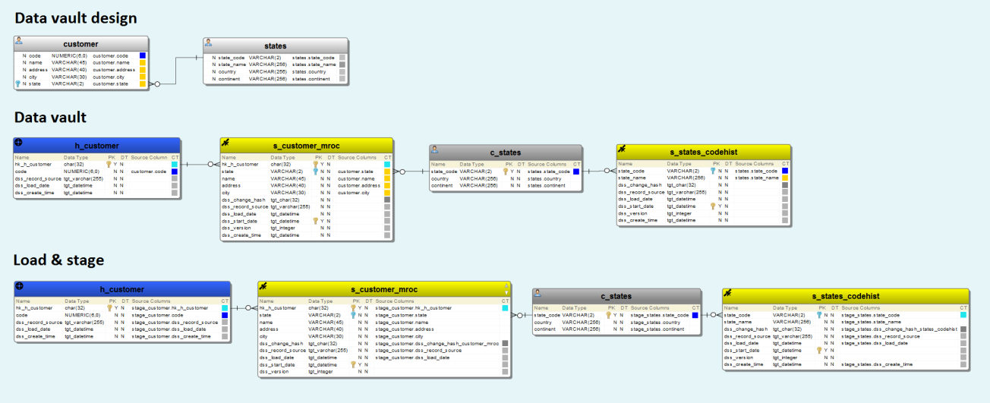Click the satellite icon on Load & stage s_states_codehist header
Image resolution: width=990 pixels, height=403 pixels.
727,293
